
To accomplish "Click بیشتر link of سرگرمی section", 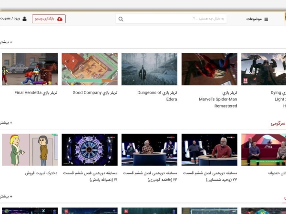I will pos(6,123).
